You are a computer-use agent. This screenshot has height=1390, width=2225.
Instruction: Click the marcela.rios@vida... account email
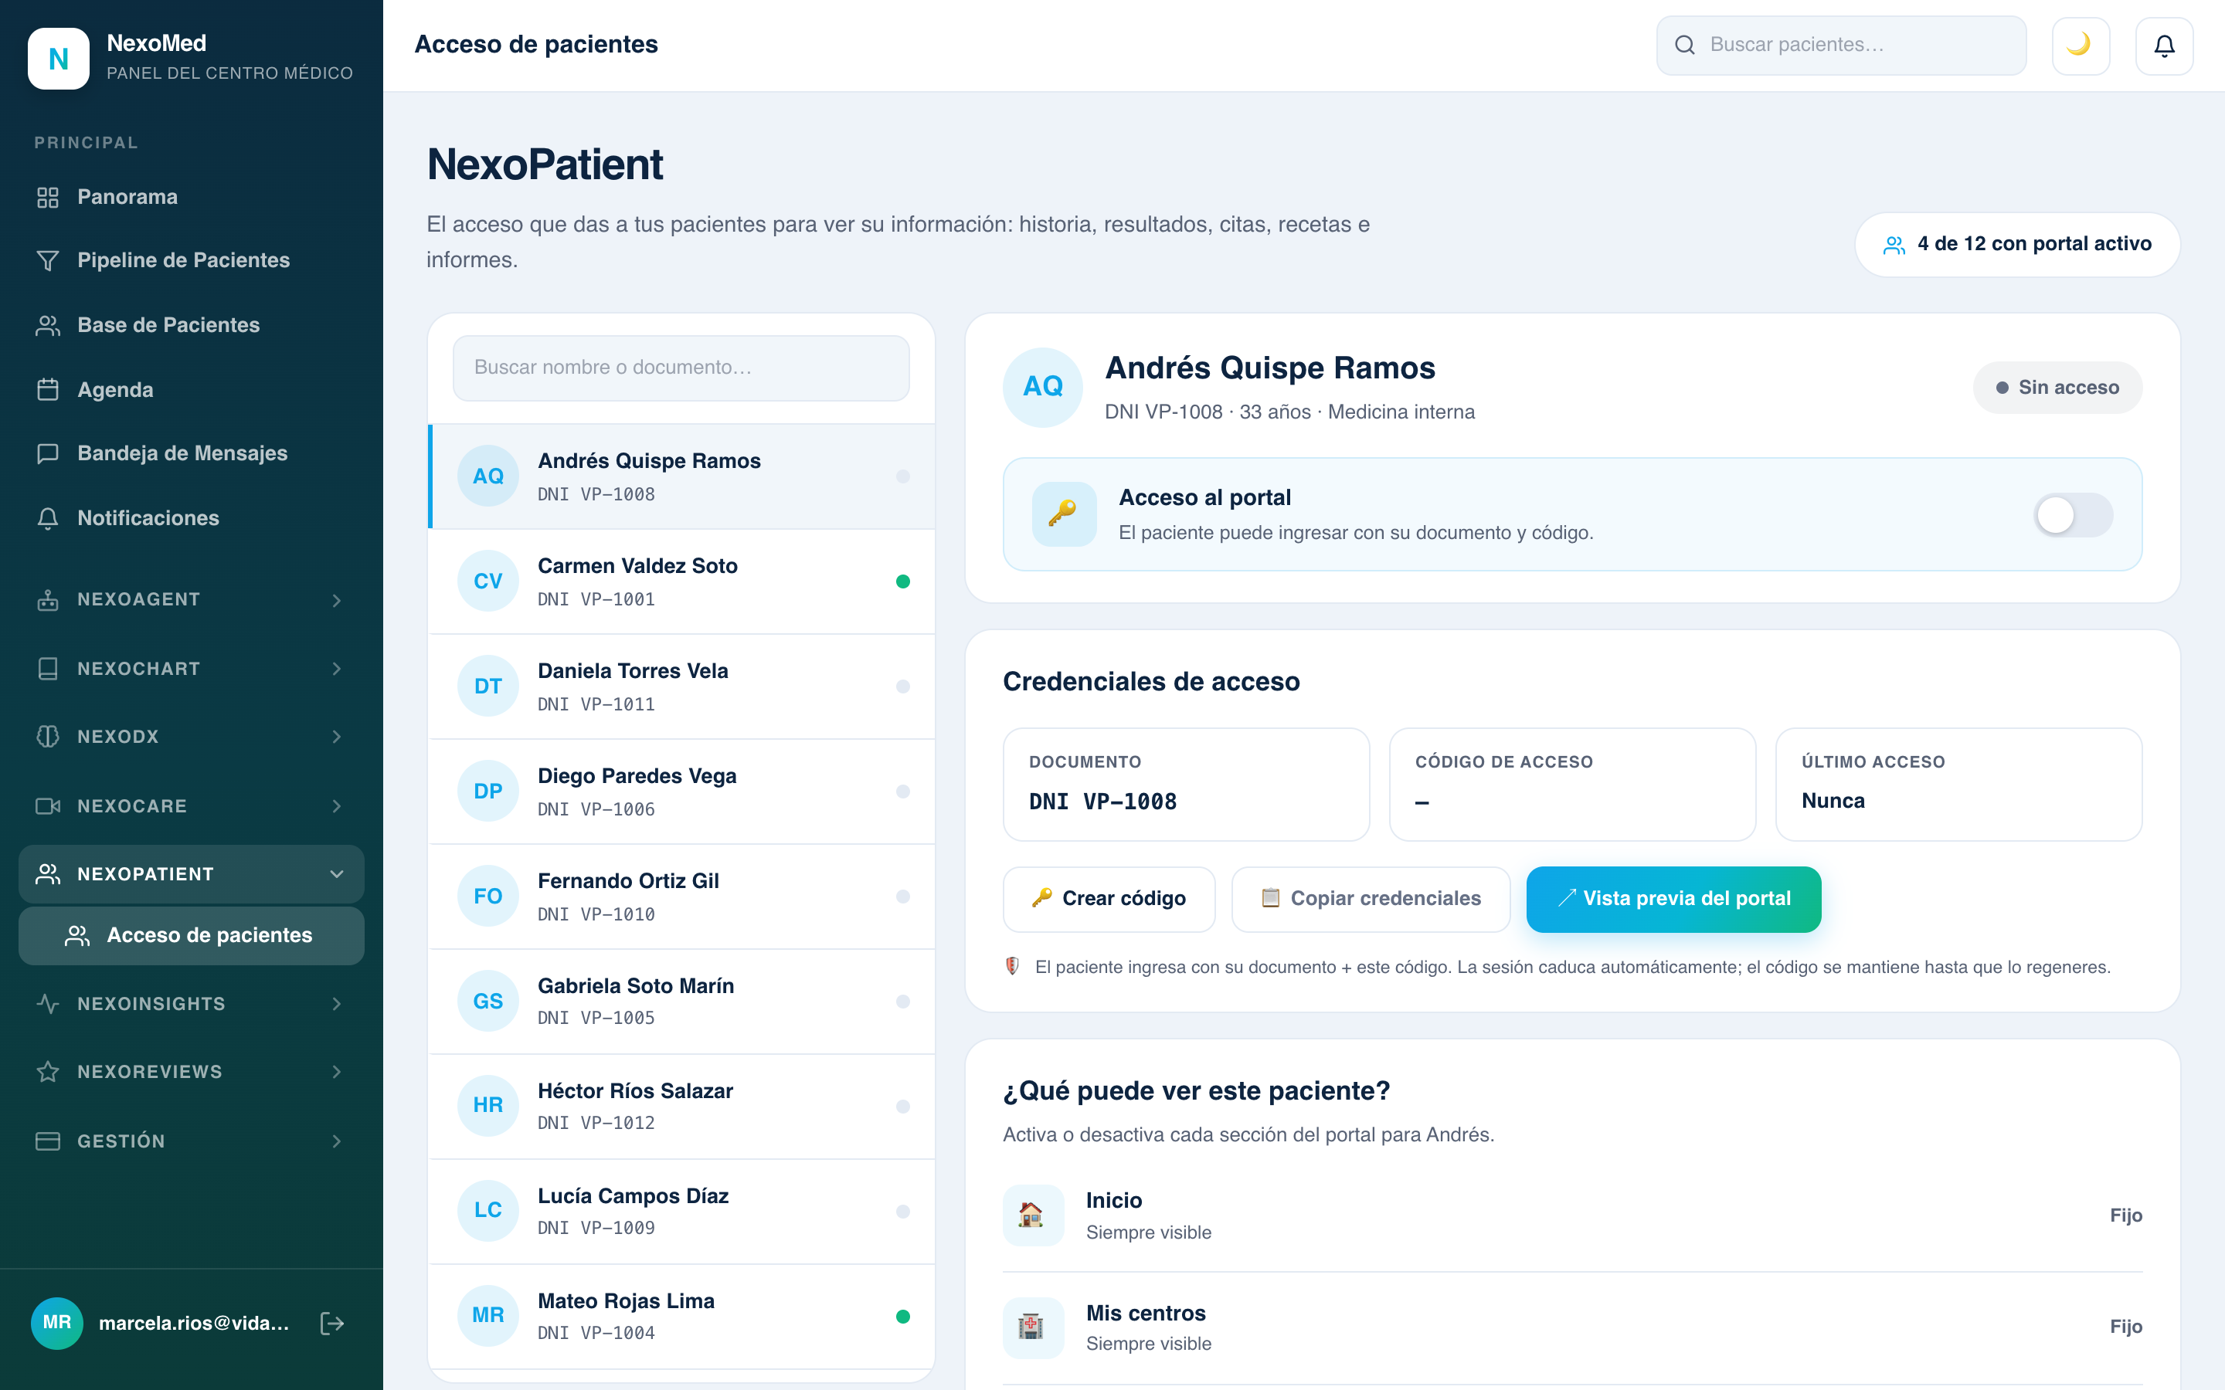coord(194,1323)
